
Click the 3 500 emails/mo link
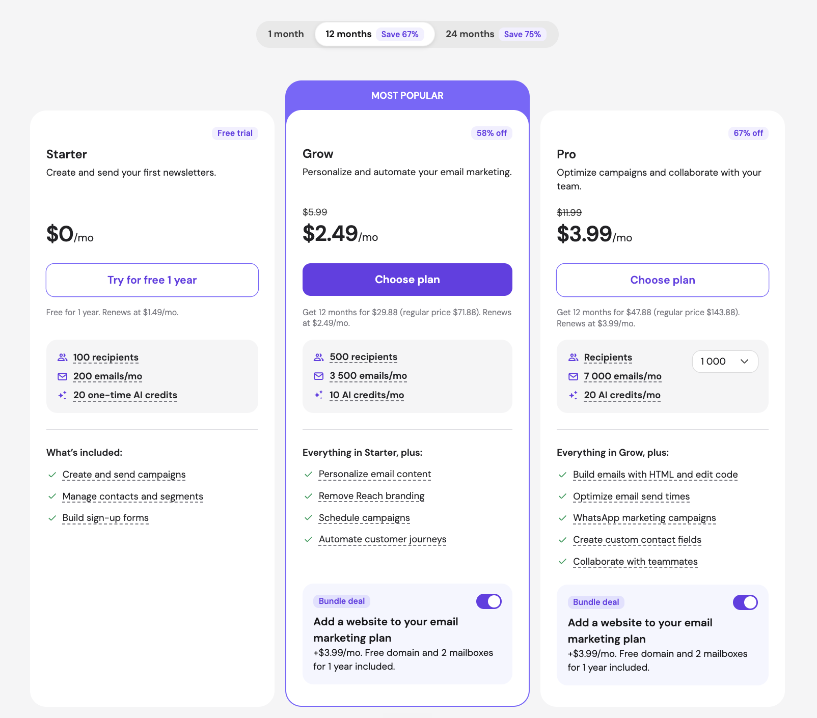pos(368,376)
